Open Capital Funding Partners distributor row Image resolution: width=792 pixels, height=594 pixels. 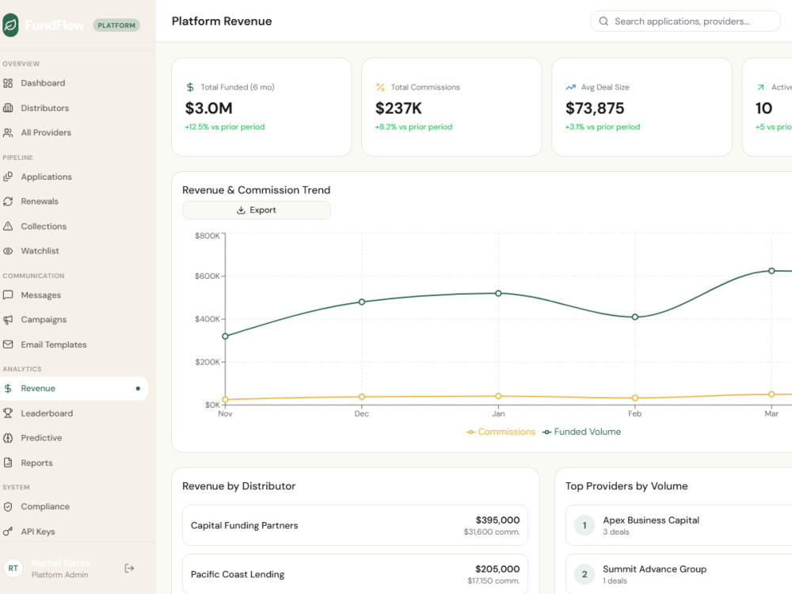coord(355,525)
